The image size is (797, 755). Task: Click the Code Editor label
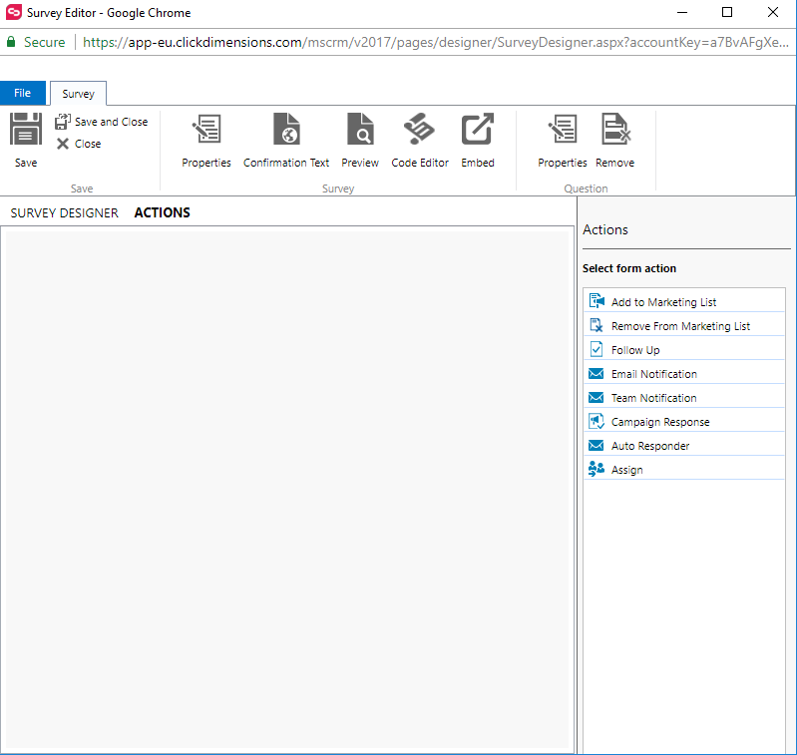(420, 163)
